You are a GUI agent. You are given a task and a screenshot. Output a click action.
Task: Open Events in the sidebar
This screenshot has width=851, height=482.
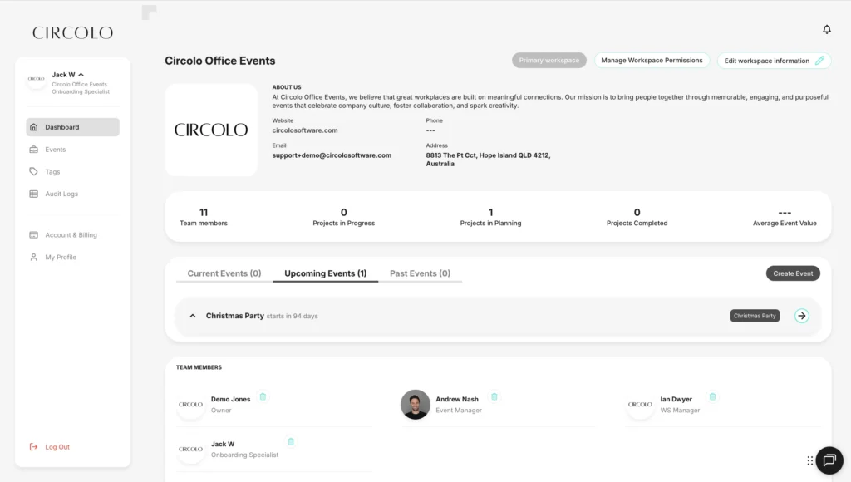[56, 150]
